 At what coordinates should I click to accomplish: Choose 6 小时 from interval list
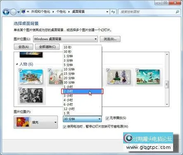pos(82,105)
